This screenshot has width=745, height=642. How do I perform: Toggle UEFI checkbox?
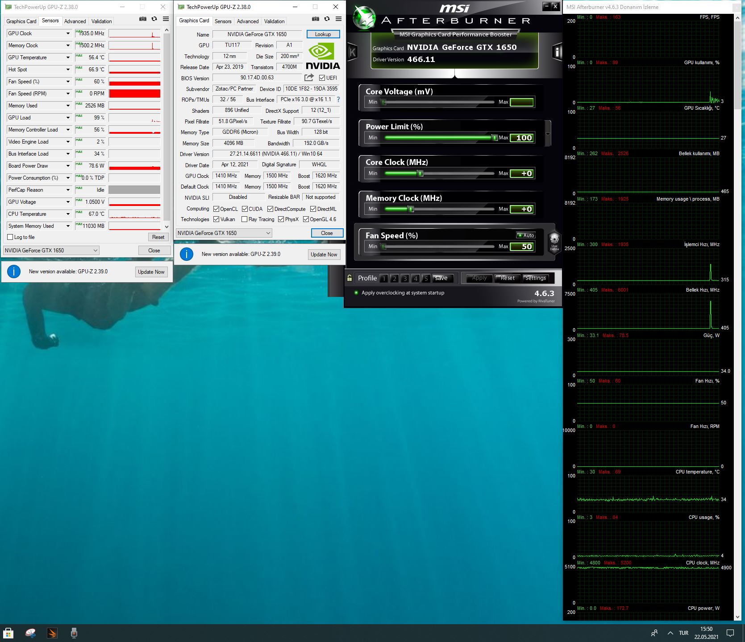(322, 78)
